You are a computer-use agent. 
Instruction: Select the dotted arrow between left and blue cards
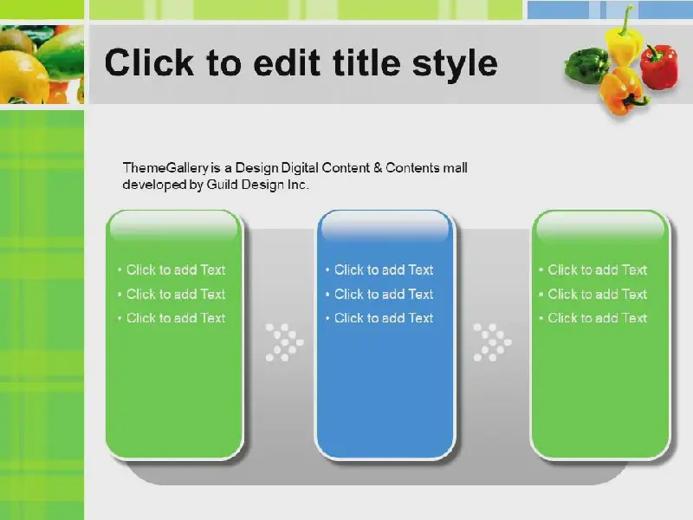click(284, 342)
